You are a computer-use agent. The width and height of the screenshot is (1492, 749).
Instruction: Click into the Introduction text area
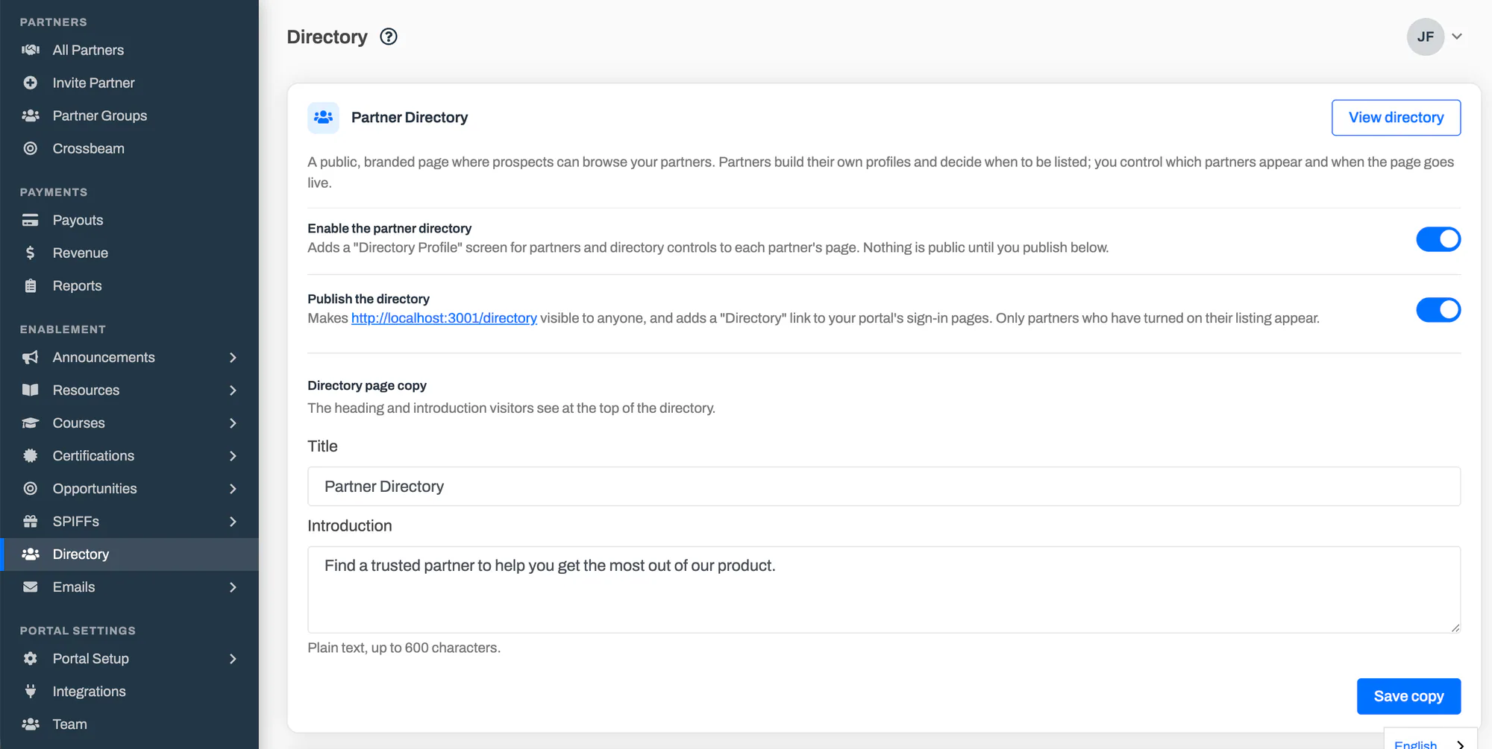coord(884,590)
